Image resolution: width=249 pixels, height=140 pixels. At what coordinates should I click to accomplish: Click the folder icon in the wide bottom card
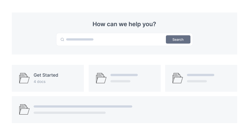(24, 109)
